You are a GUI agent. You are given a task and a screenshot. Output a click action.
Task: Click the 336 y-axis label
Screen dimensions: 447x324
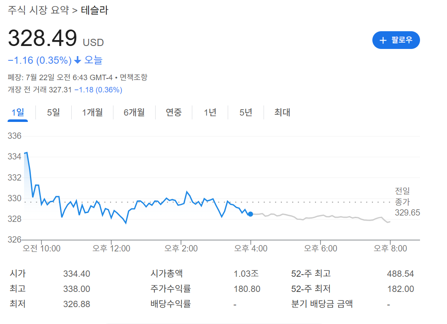(14, 136)
